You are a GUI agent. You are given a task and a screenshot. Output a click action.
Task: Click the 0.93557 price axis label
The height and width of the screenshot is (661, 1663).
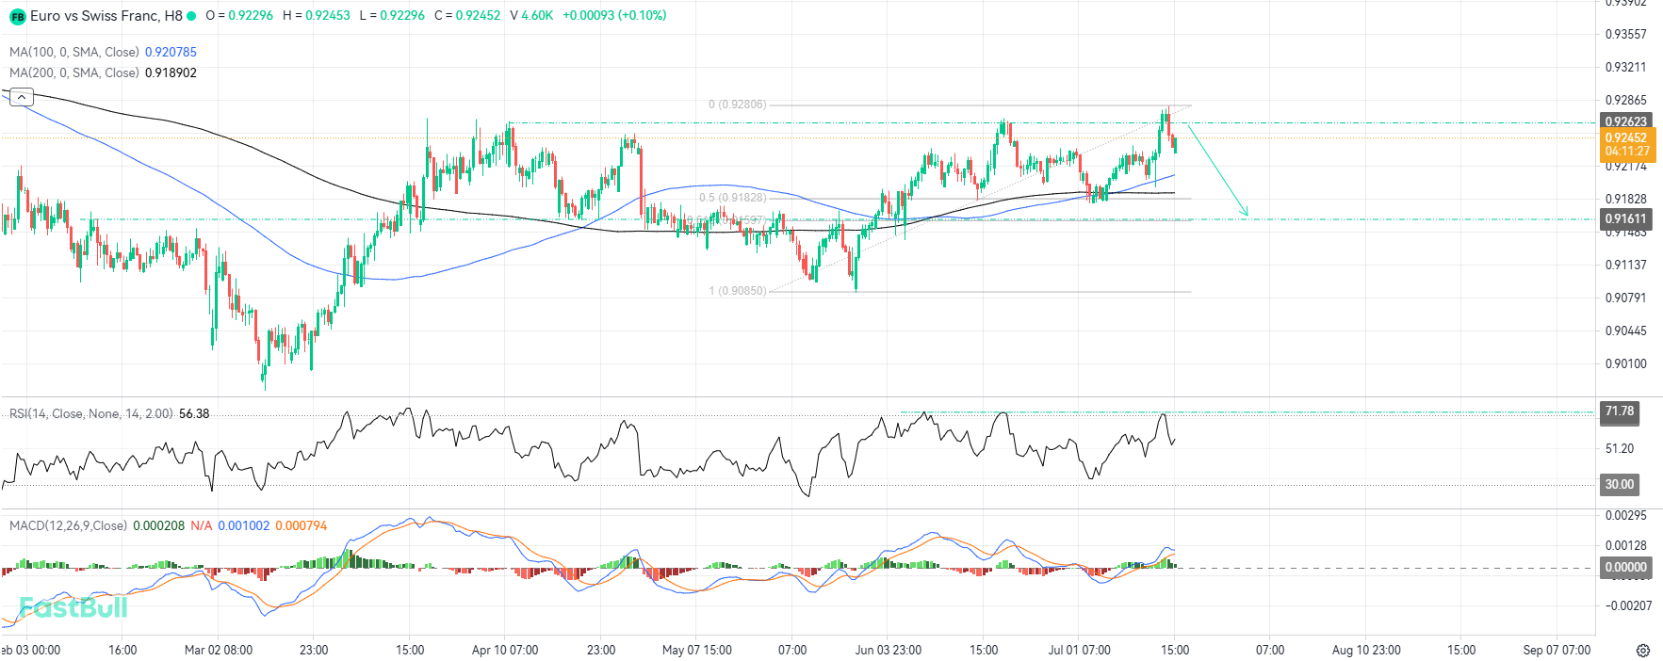point(1626,34)
